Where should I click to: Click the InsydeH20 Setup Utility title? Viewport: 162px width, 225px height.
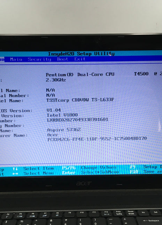(81, 54)
